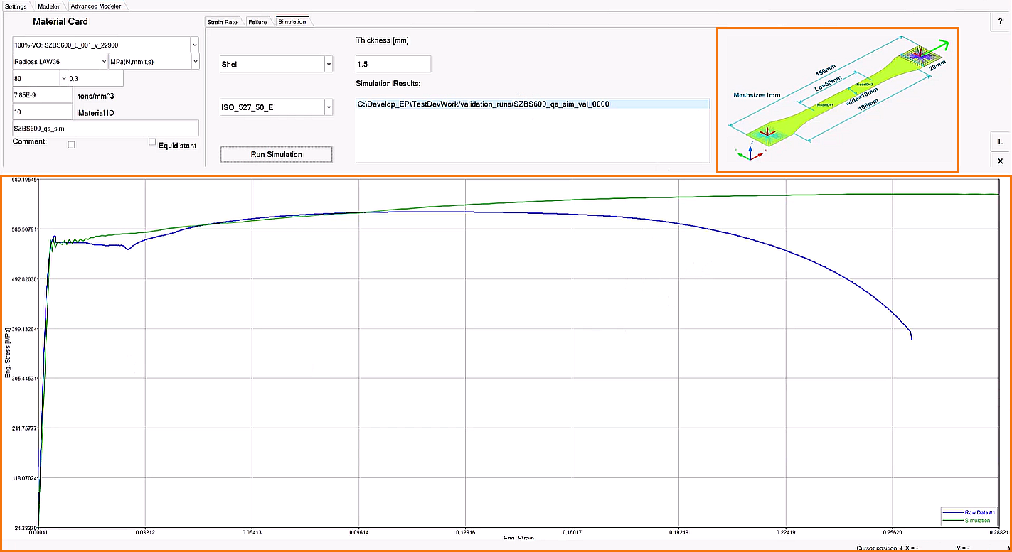Viewport: 1012px width, 552px height.
Task: Open the ISO_527_50_E specimen dropdown
Action: point(327,107)
